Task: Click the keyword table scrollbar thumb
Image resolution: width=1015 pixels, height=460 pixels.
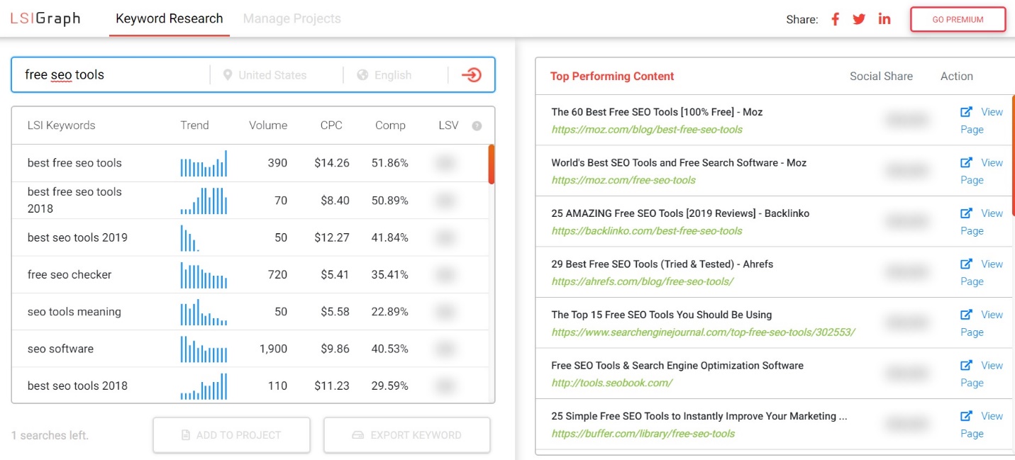Action: 492,164
